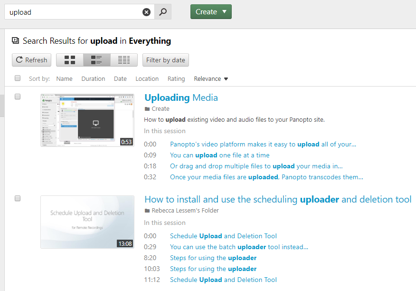Switch to the detailed list view icon
The image size is (416, 291).
124,60
